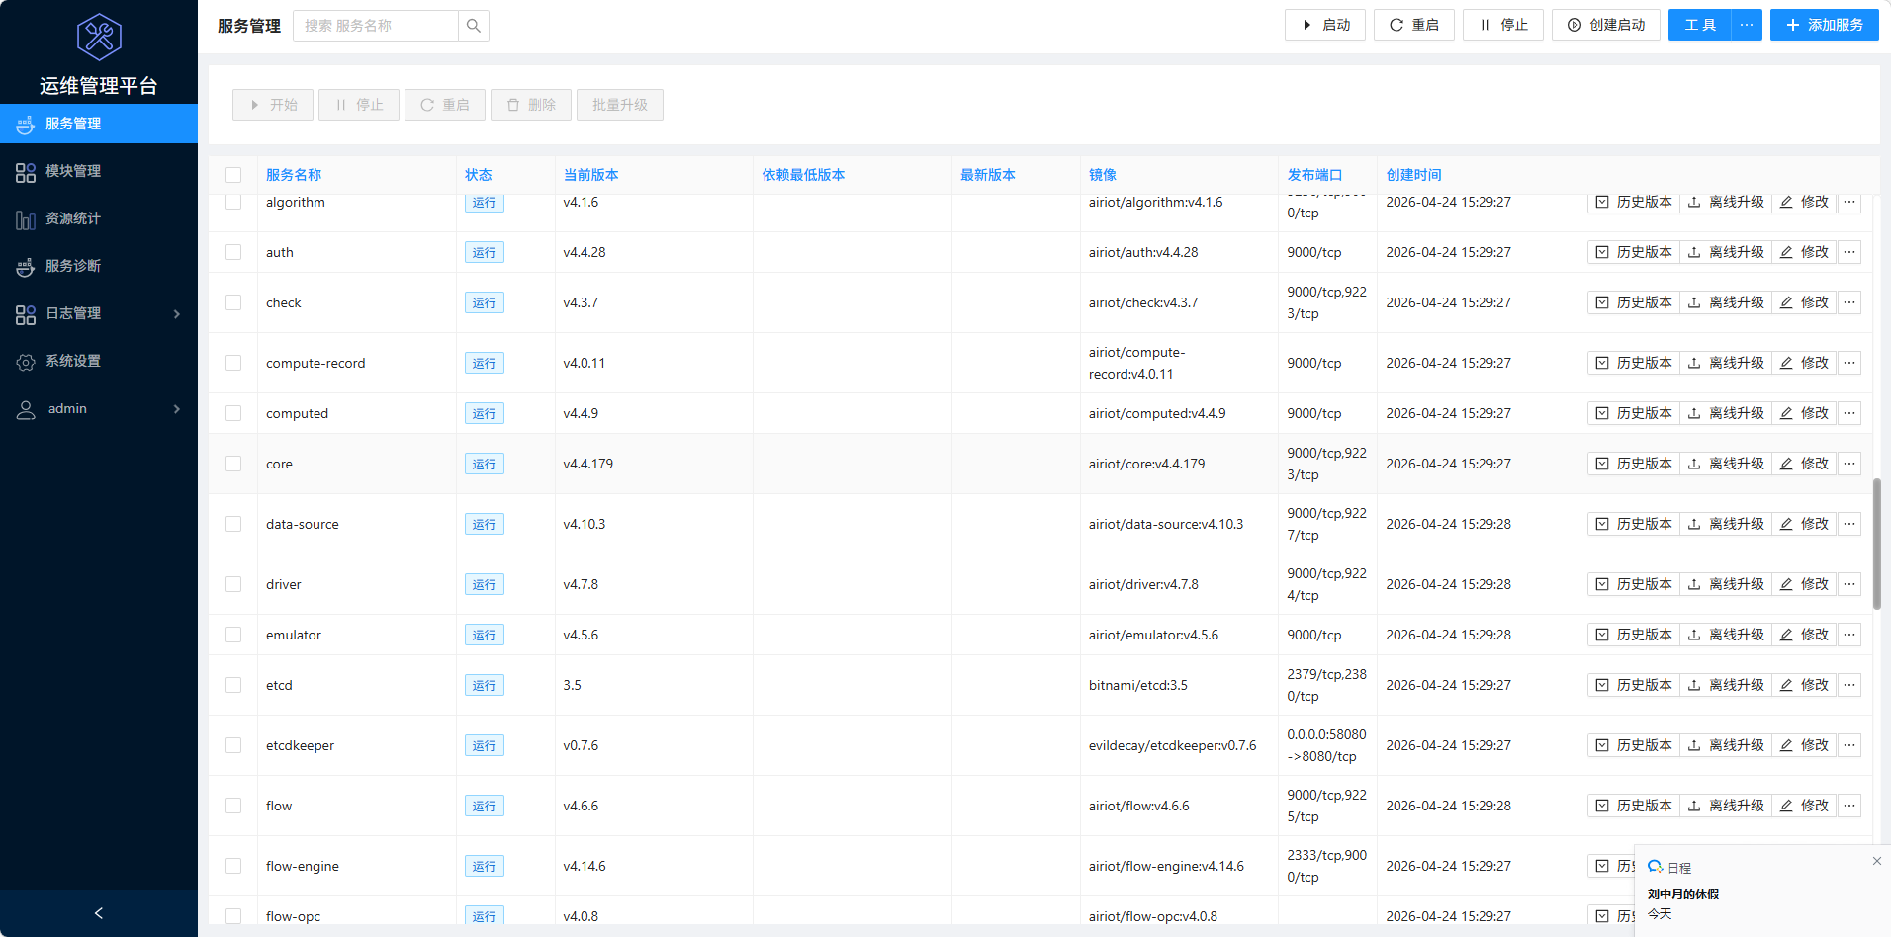Collapse the sidebar with the bottom arrow
This screenshot has height=937, width=1891.
pos(99,913)
